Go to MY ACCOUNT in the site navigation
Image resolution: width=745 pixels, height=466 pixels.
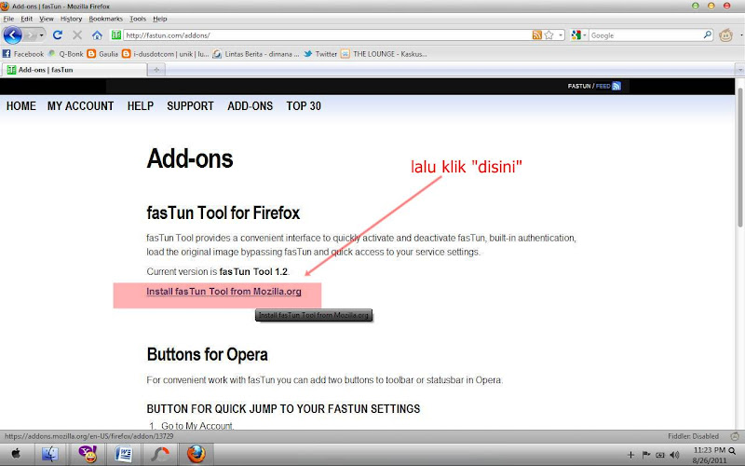80,105
